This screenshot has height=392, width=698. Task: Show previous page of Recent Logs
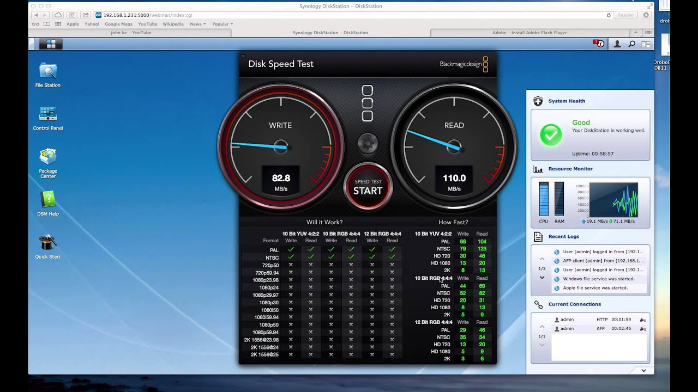[541, 259]
